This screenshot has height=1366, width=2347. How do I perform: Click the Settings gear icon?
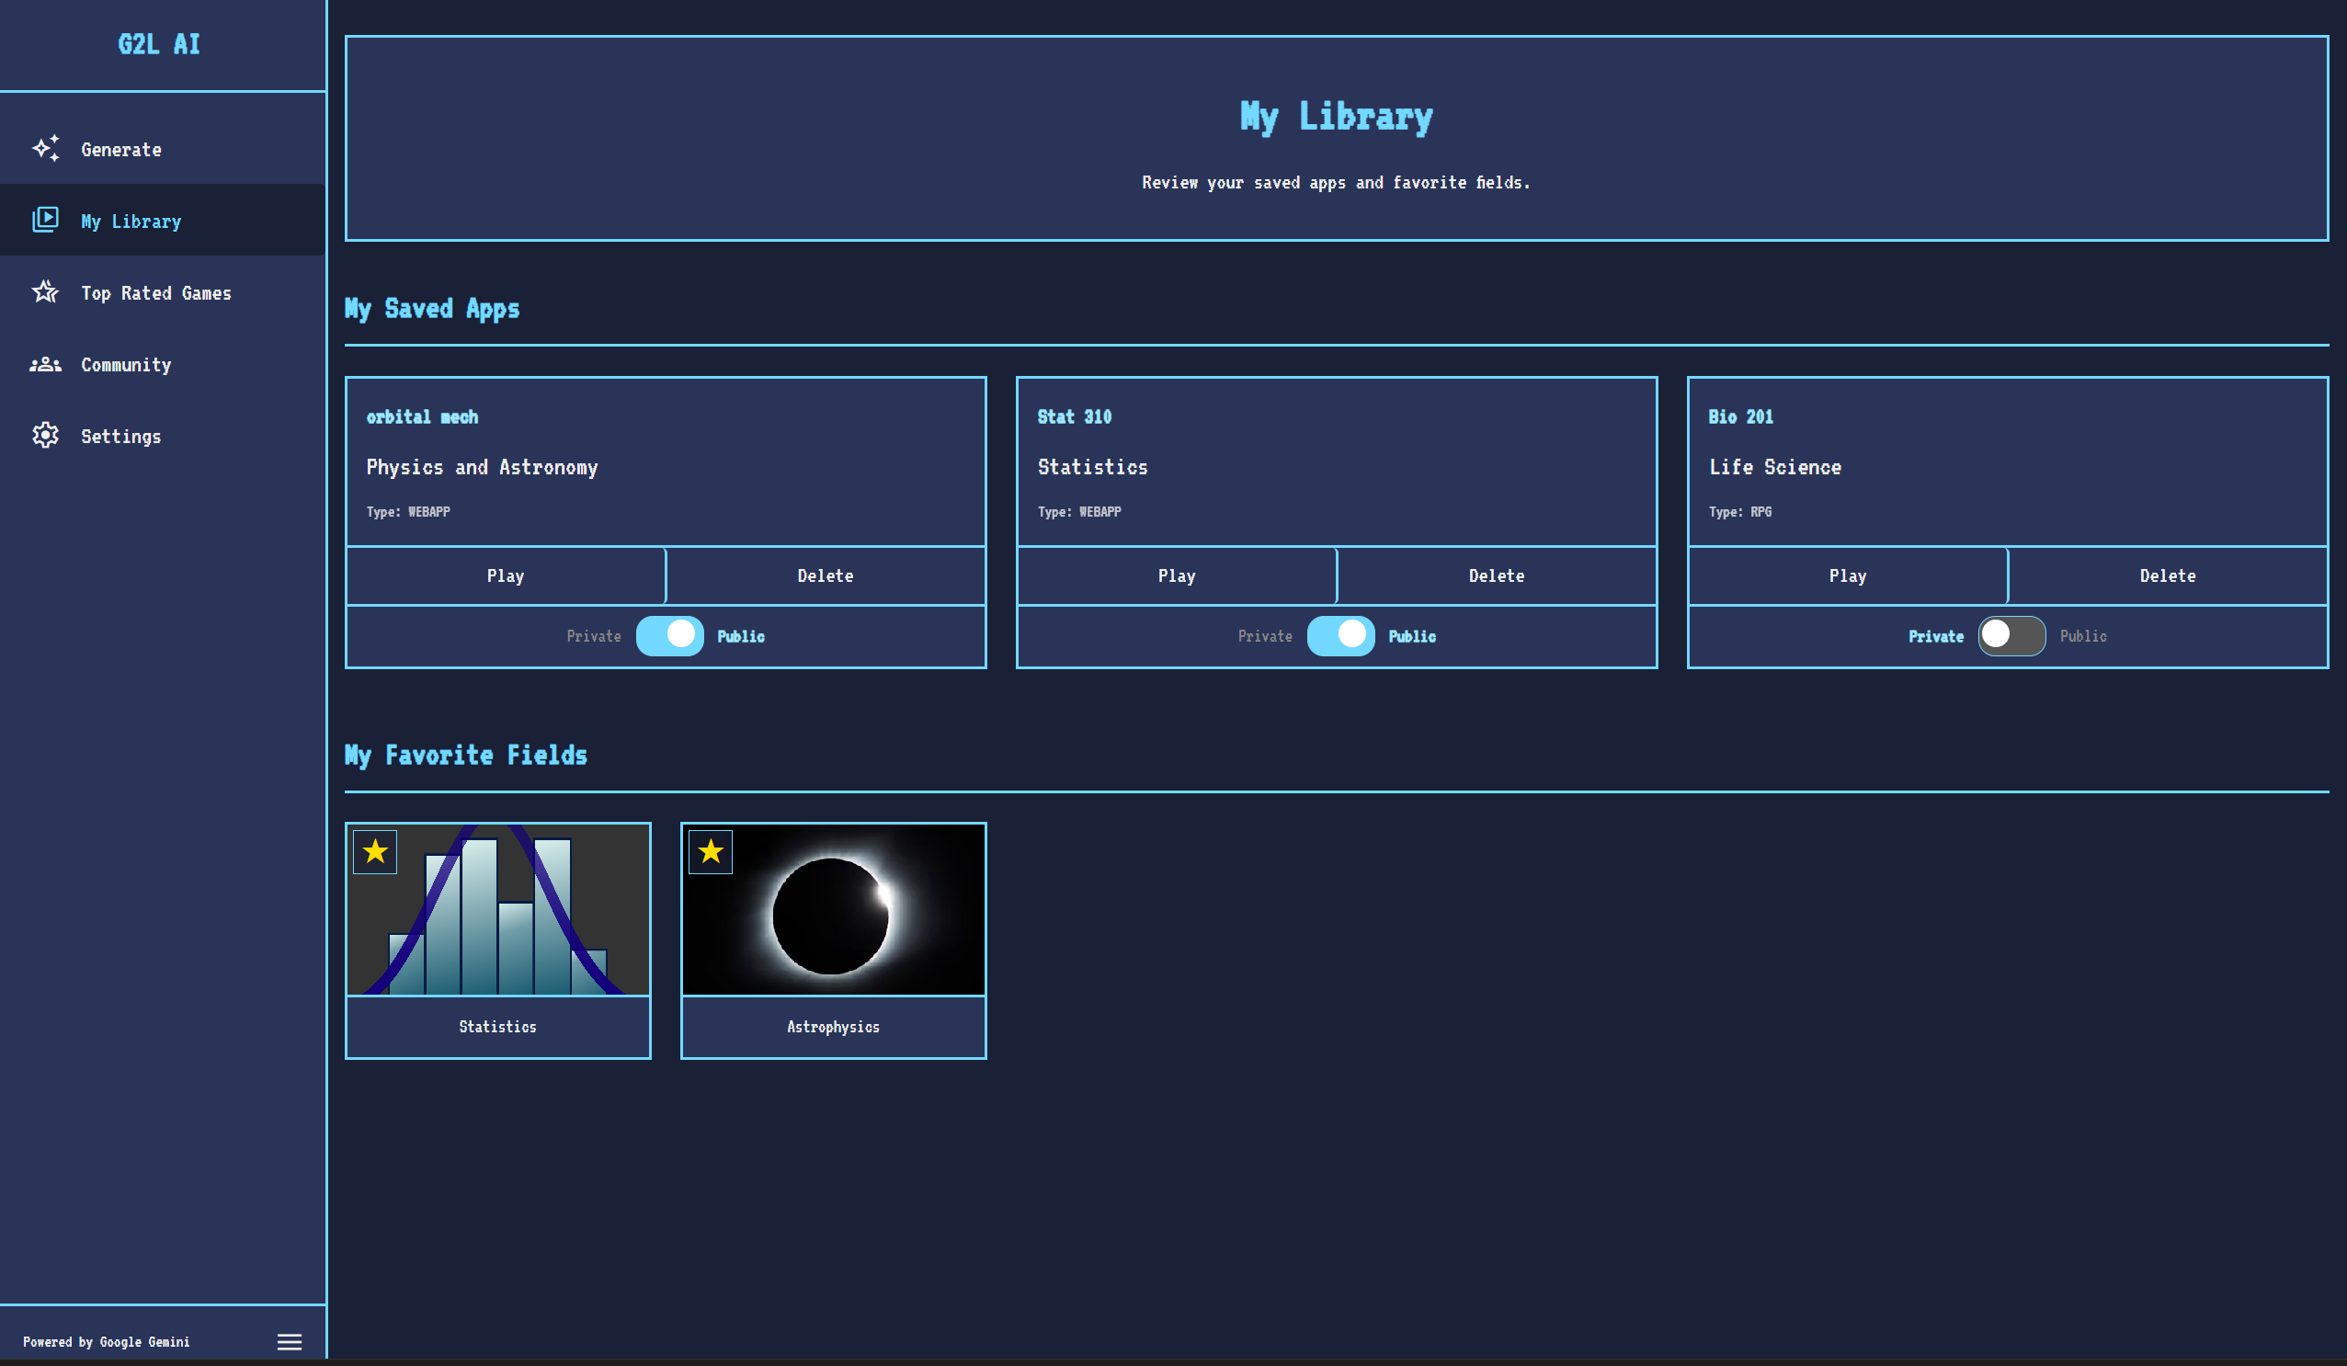[x=46, y=435]
